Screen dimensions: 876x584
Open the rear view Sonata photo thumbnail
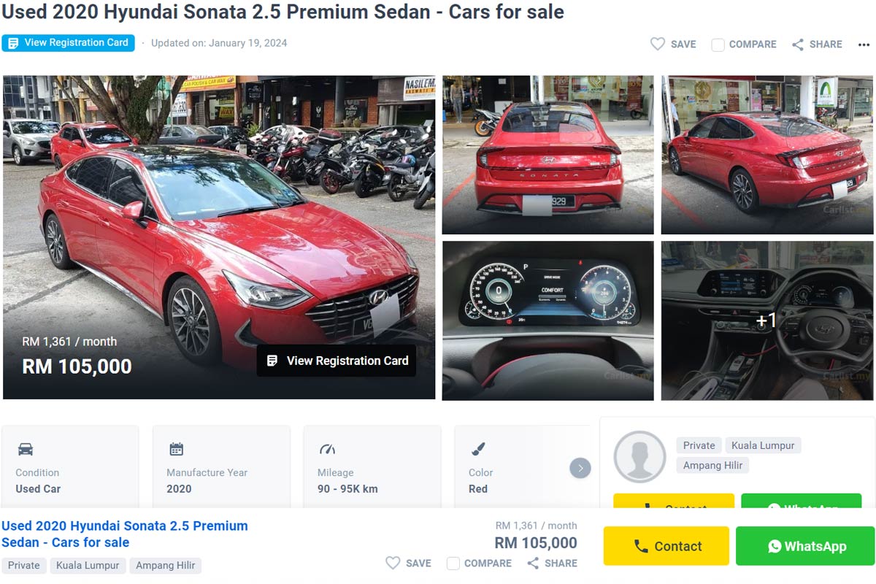(547, 155)
